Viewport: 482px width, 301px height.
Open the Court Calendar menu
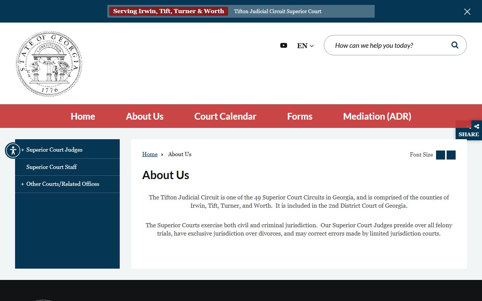click(x=225, y=116)
